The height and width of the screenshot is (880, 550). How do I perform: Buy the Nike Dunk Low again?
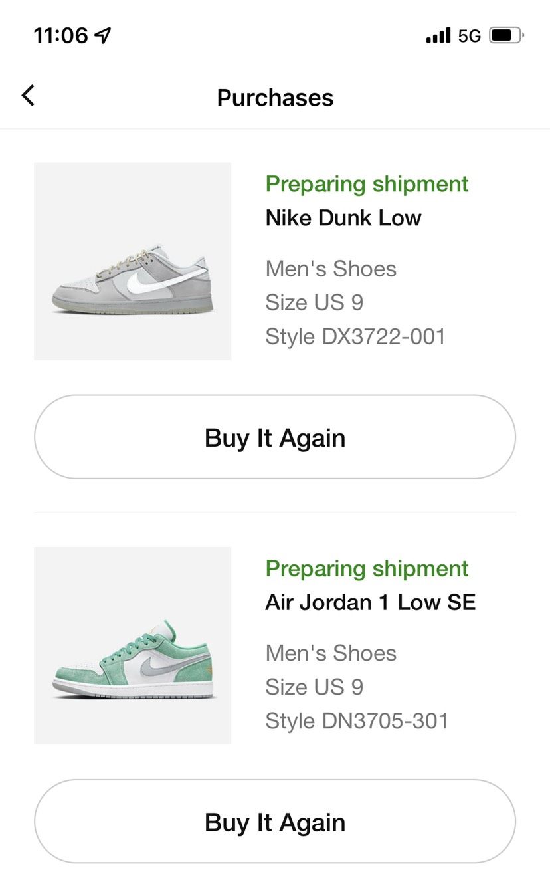tap(275, 437)
